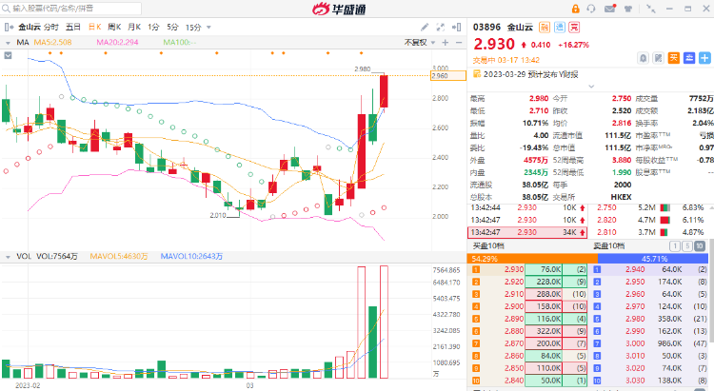Open the 15分 more intervals dropdown arrow
Screen dimensions: 714x391
click(x=209, y=28)
